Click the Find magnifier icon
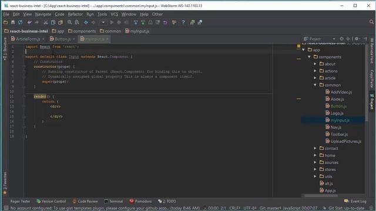 [x=69, y=22]
